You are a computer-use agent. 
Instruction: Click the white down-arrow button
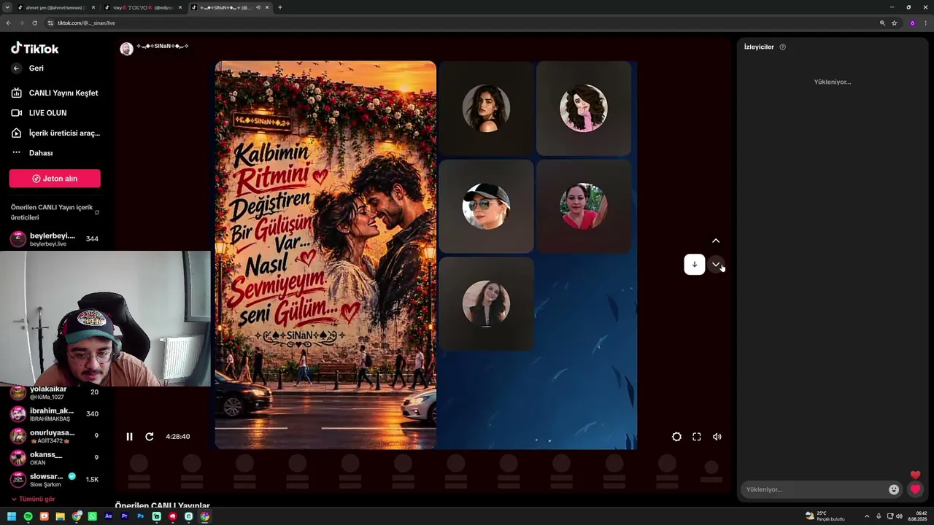[x=695, y=265]
